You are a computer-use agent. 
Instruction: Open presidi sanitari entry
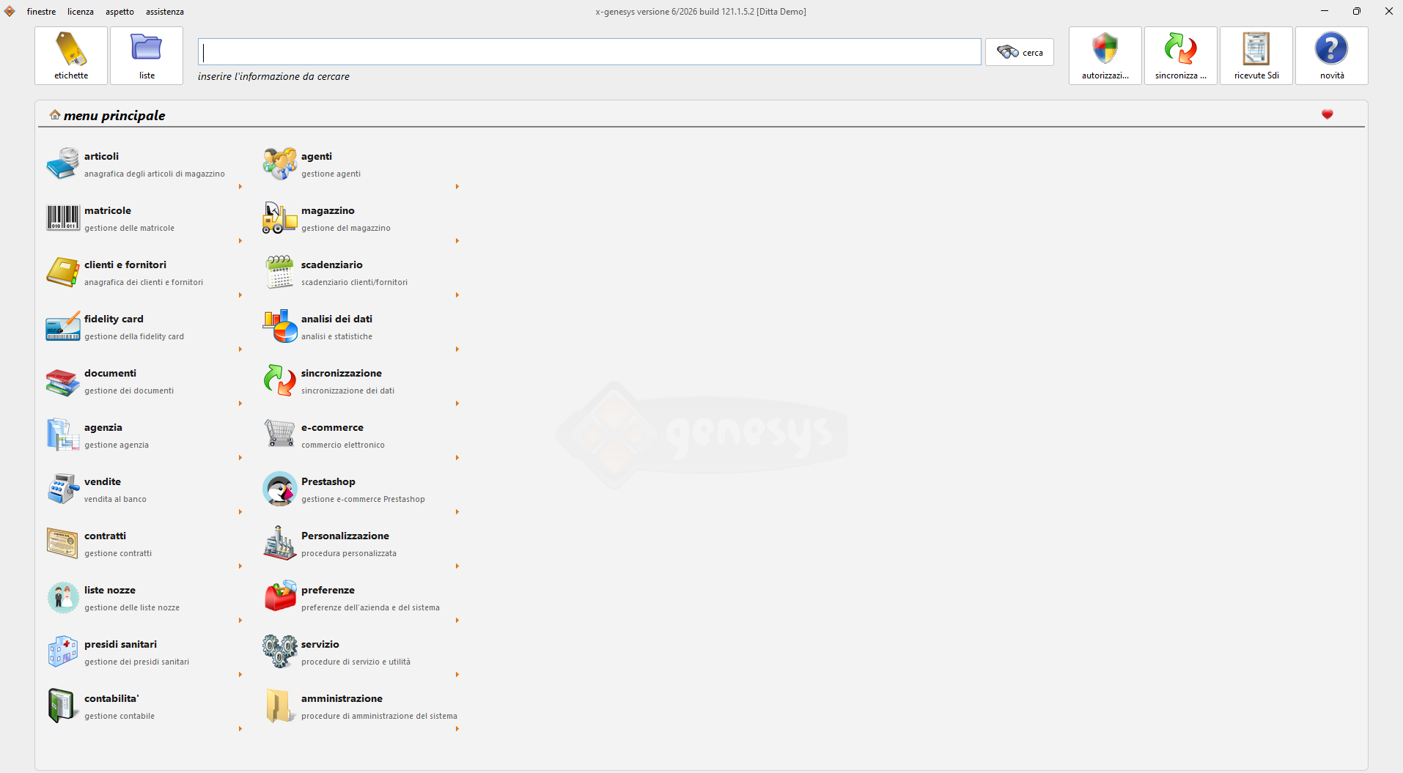(144, 653)
